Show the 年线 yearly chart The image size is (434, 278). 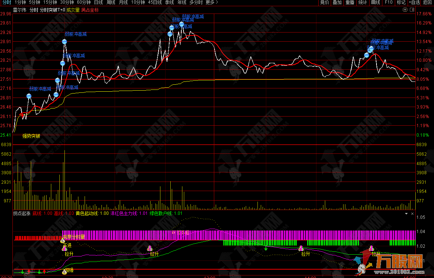(x=182, y=3)
